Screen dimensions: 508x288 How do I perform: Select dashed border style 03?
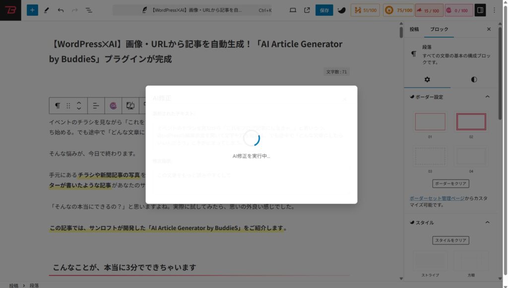tap(430, 156)
